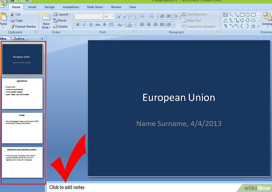Click the Copy command
272x192 pixels.
pos(16,21)
